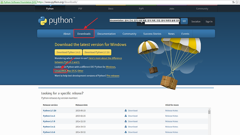
Task: Open the PyPI top tab
Action: [x=141, y=9]
